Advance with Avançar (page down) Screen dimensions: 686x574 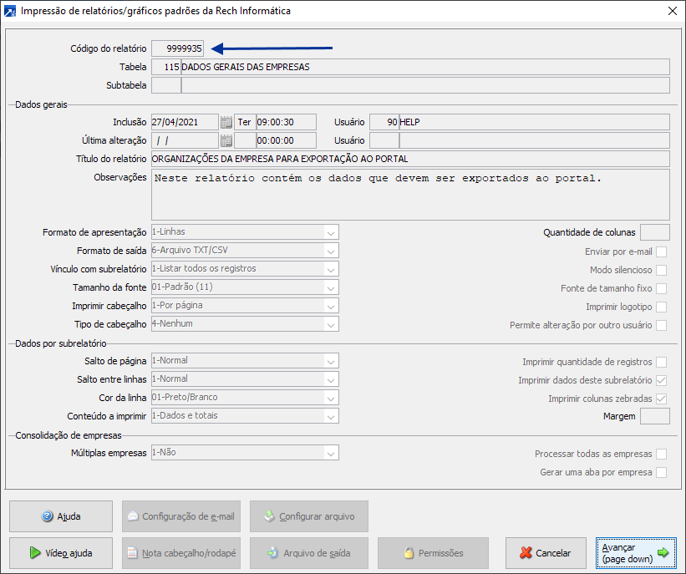[636, 553]
